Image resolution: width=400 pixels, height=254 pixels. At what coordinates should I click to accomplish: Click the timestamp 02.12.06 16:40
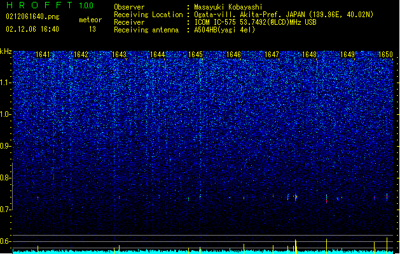coord(32,29)
